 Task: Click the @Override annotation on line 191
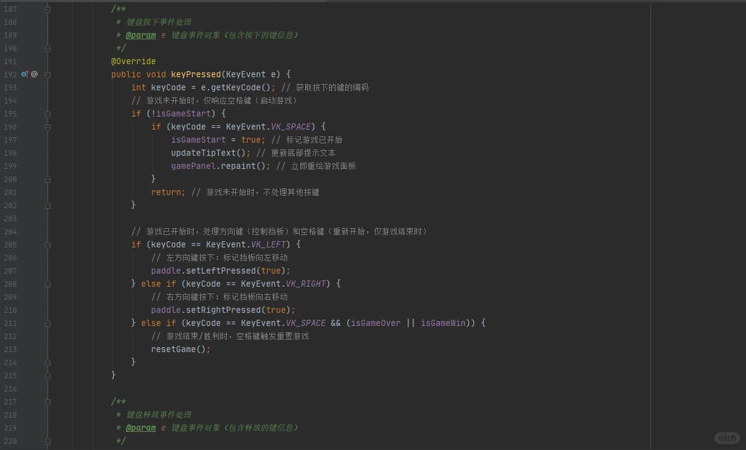pos(133,61)
